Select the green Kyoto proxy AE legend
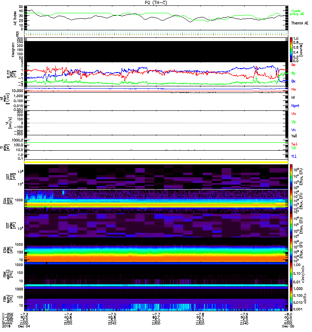Screen dimensions: 312x332 (x=297, y=12)
